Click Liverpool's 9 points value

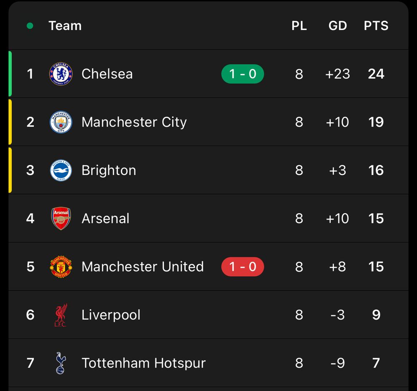coord(376,315)
